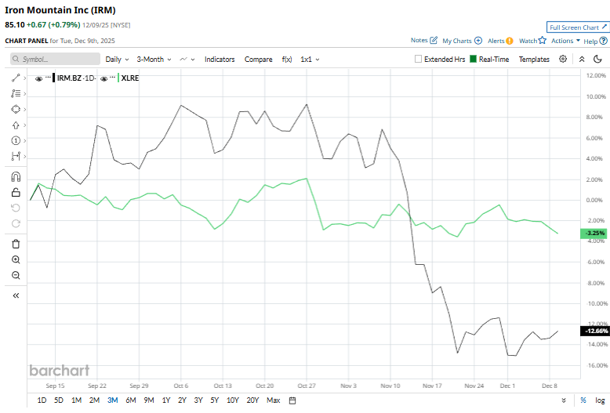This screenshot has height=413, width=610.
Task: Collapse the chart toolbar with double chevron
Action: [x=582, y=59]
